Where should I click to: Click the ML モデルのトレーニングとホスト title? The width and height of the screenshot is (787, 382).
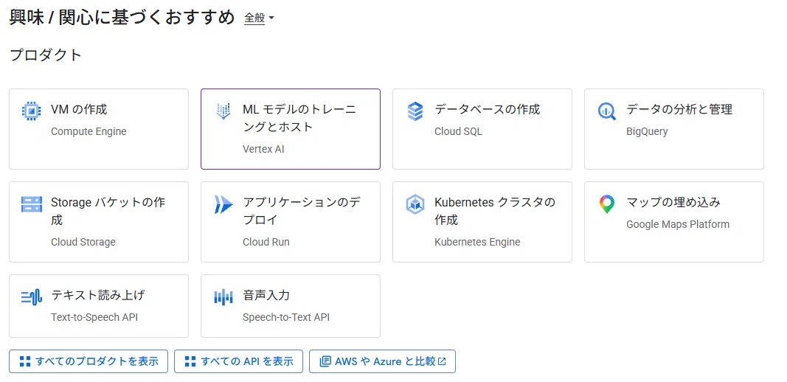click(x=299, y=118)
